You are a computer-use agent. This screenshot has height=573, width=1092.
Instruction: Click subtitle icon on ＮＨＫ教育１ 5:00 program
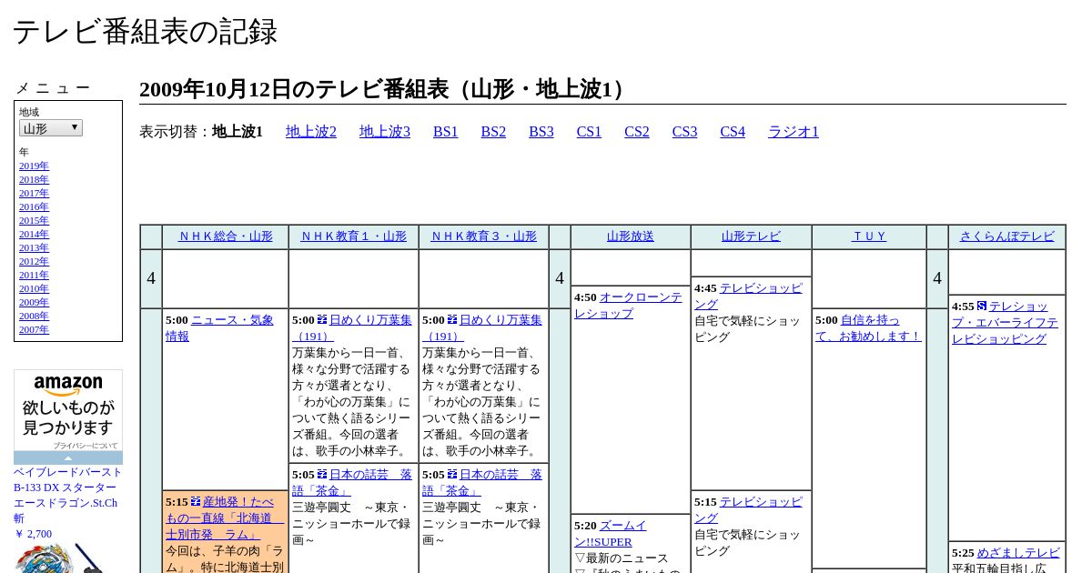pyautogui.click(x=322, y=320)
